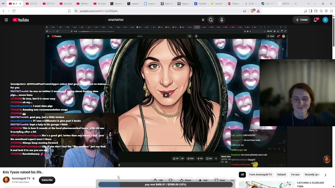Viewport: 335px width, 188px height.
Task: Mute the active tab's audio icon
Action: pyautogui.click(x=14, y=4)
